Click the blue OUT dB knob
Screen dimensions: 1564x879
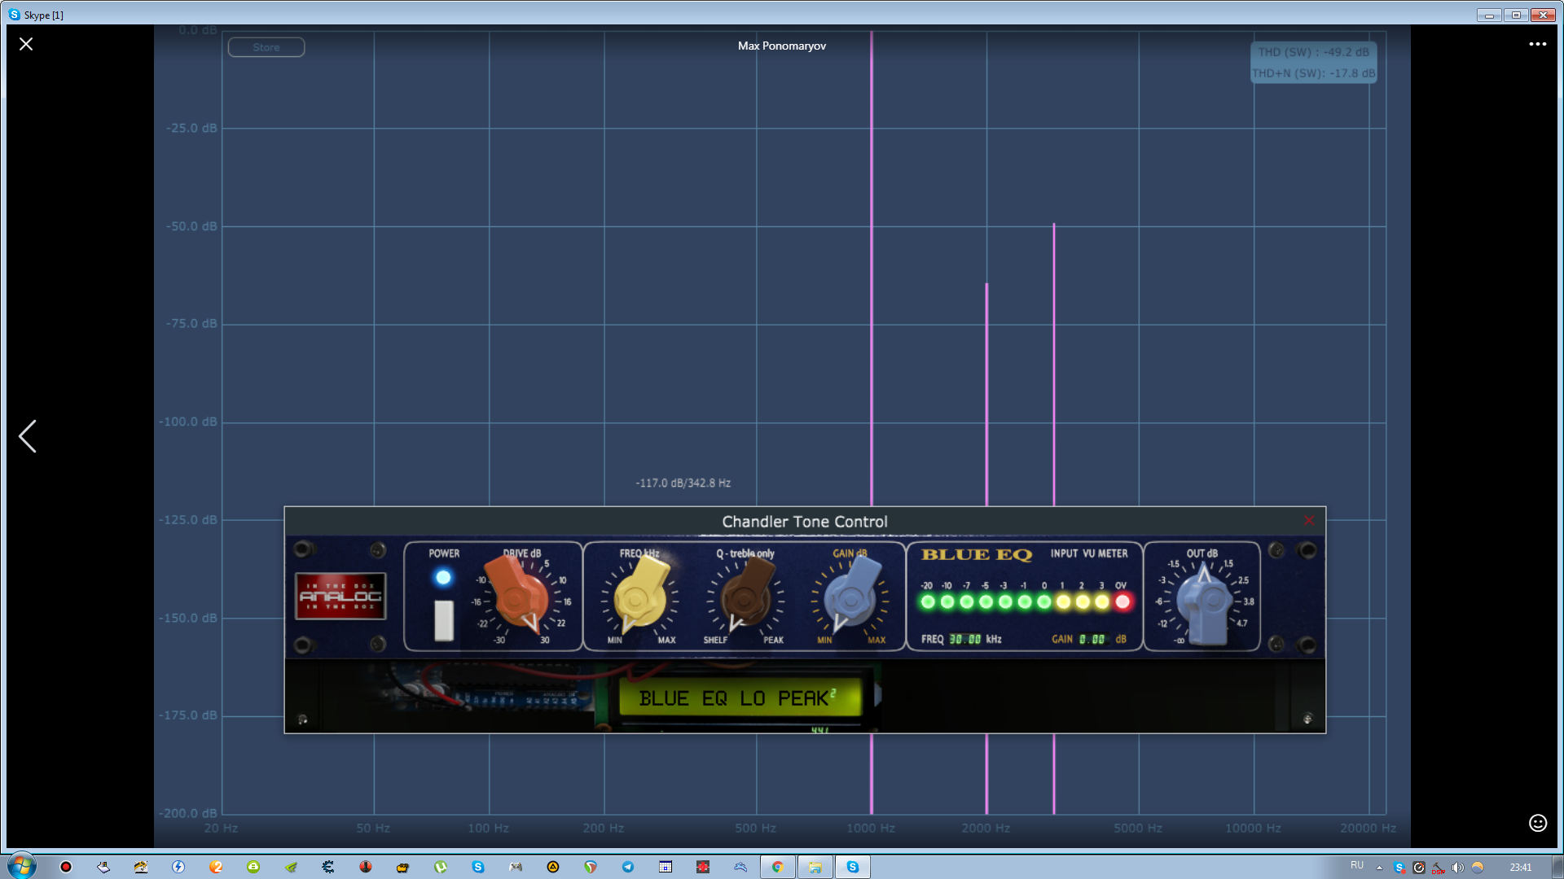(x=1205, y=603)
